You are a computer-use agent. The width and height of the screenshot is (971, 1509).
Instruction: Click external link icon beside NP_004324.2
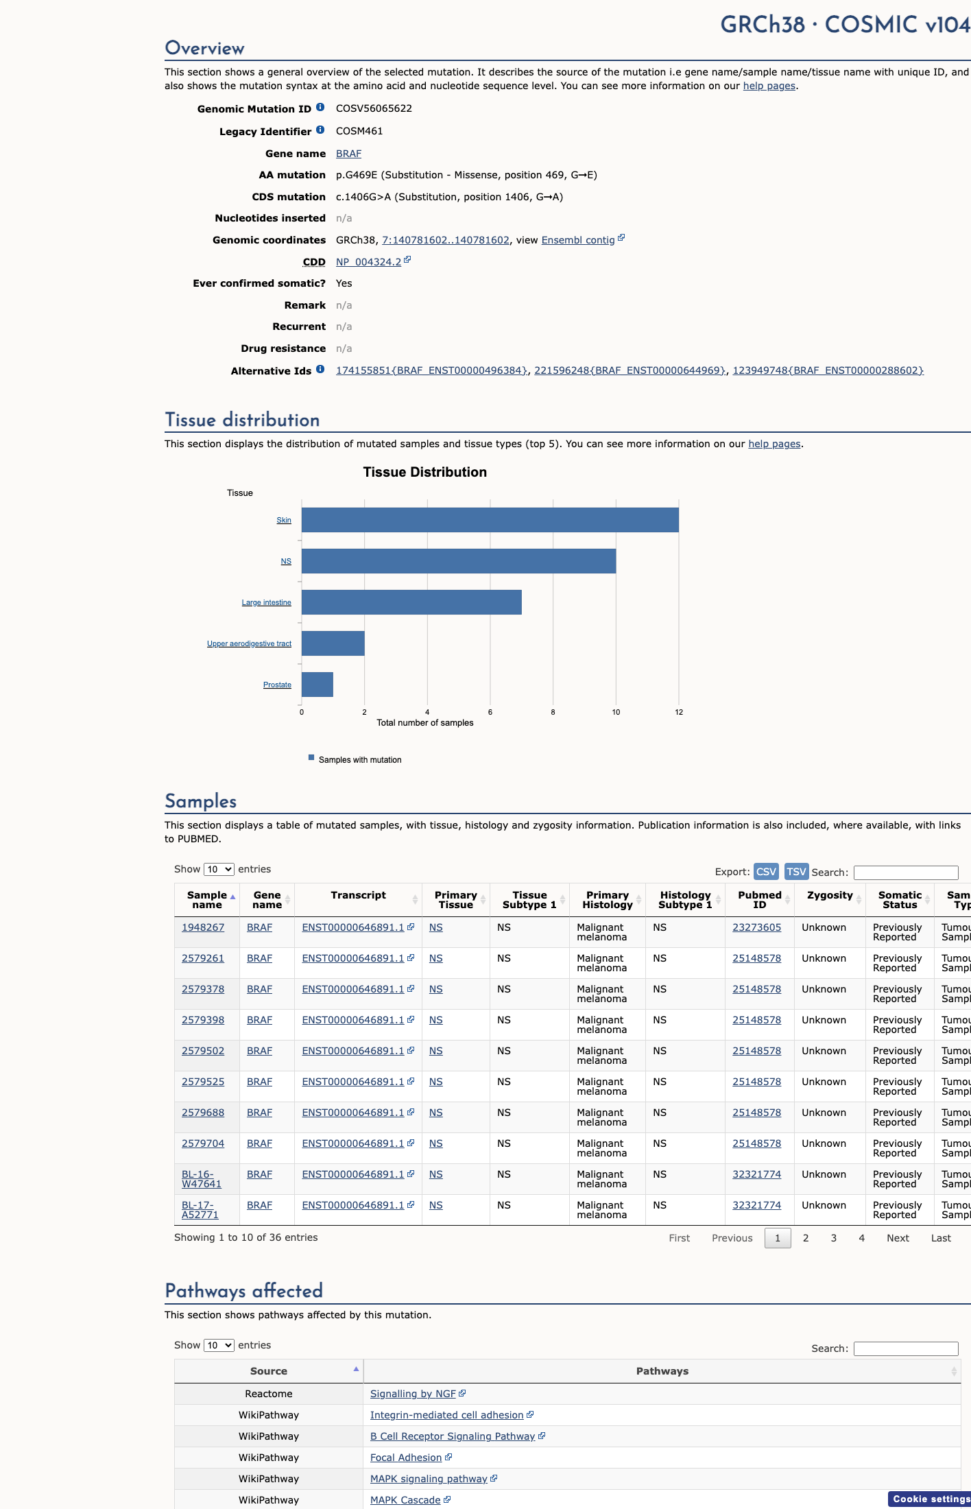[x=407, y=260]
